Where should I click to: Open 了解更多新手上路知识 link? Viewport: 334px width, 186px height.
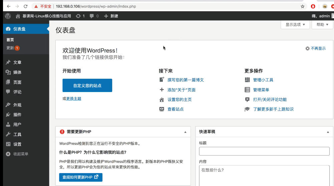click(x=273, y=109)
